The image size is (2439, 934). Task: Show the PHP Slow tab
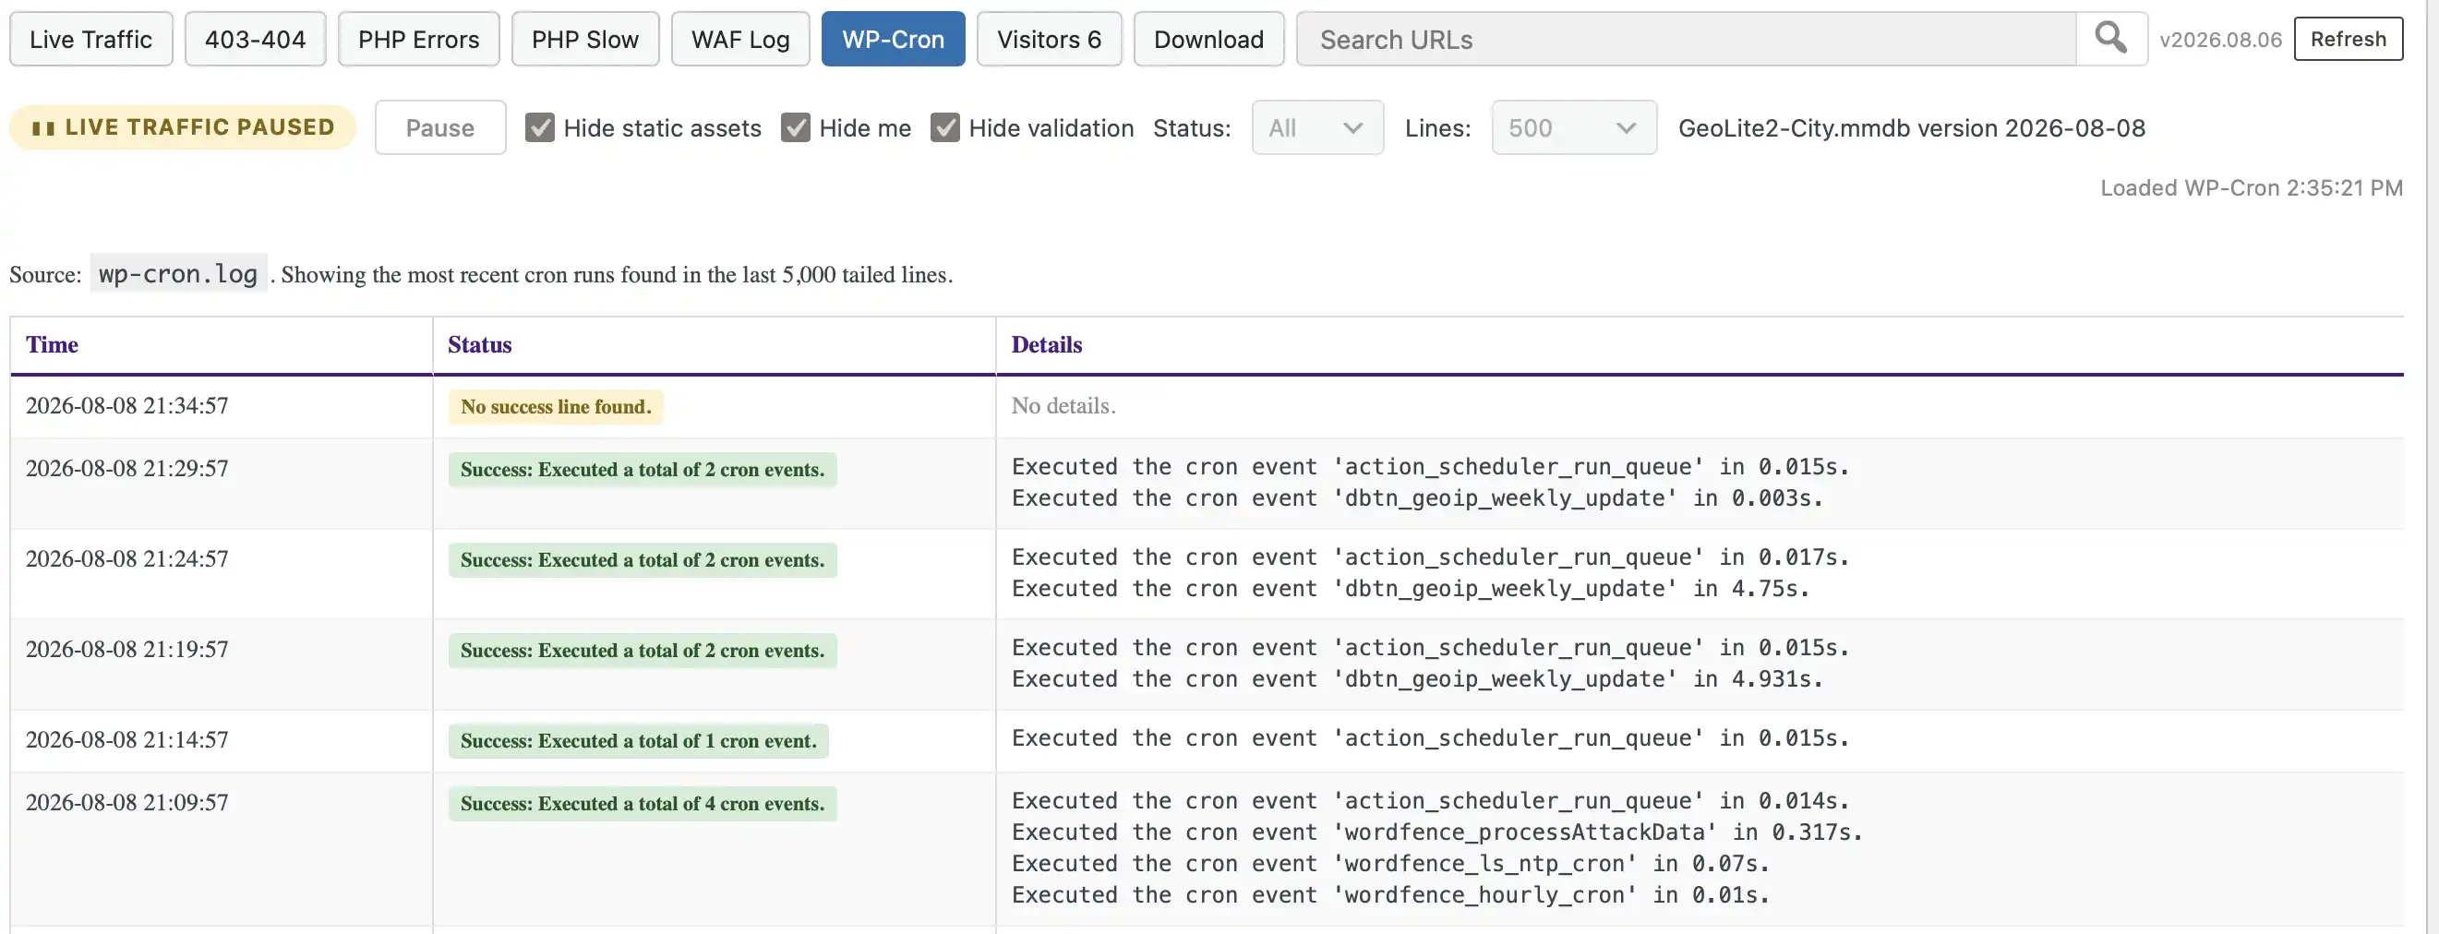click(585, 39)
